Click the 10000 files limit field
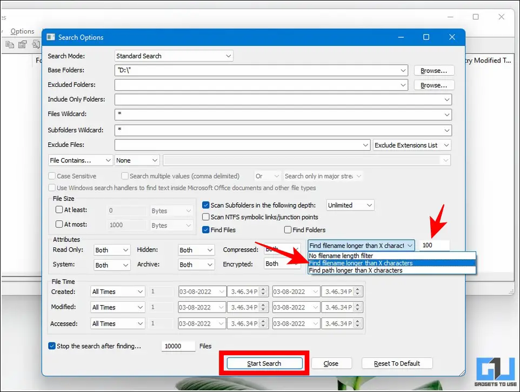This screenshot has width=520, height=392. (x=178, y=346)
